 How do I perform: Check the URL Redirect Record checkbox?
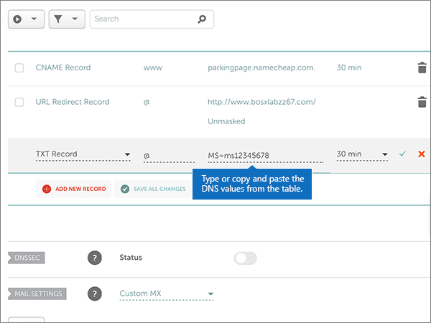pos(19,103)
